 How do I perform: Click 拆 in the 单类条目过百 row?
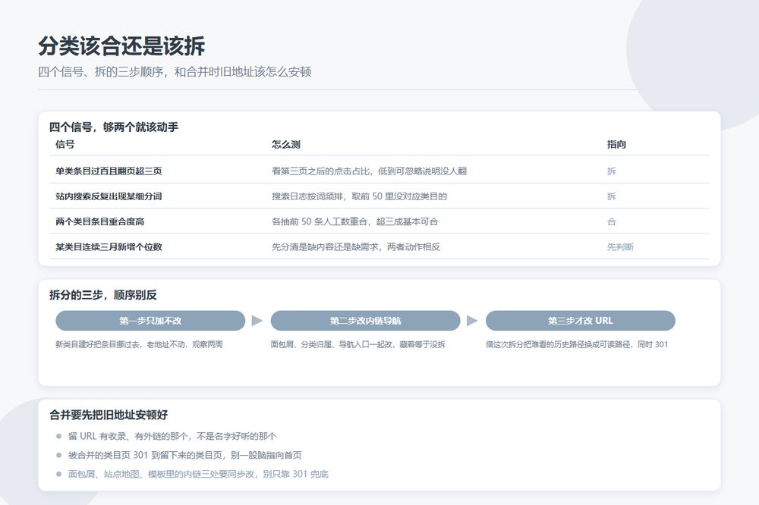pos(612,171)
